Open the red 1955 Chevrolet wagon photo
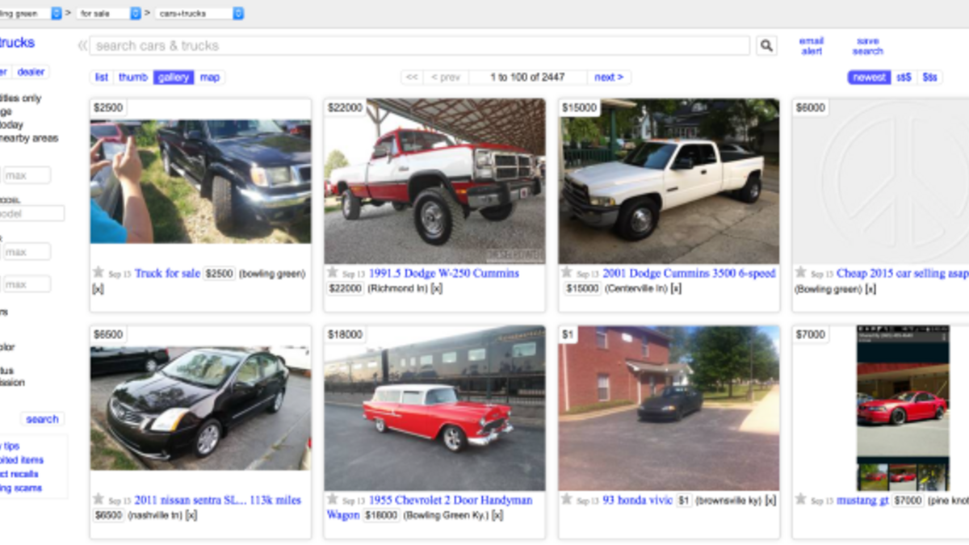 (x=434, y=408)
